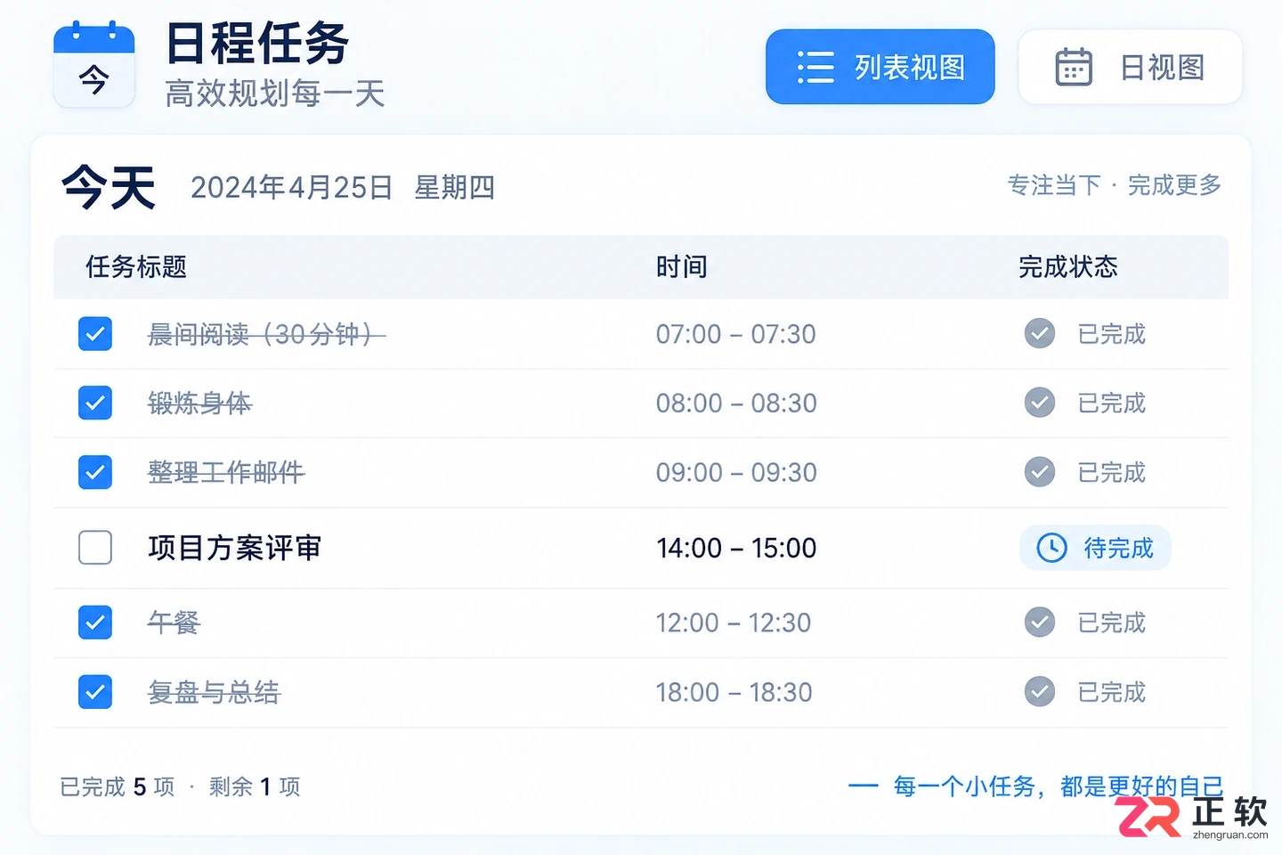
Task: Uncheck the 午餐 task checkbox
Action: 95,622
